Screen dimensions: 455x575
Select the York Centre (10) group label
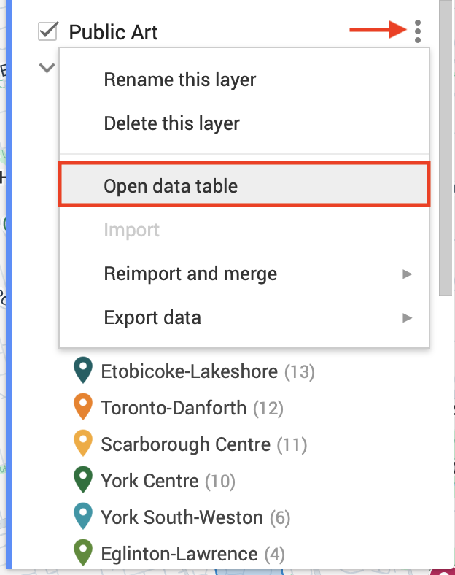coord(167,481)
